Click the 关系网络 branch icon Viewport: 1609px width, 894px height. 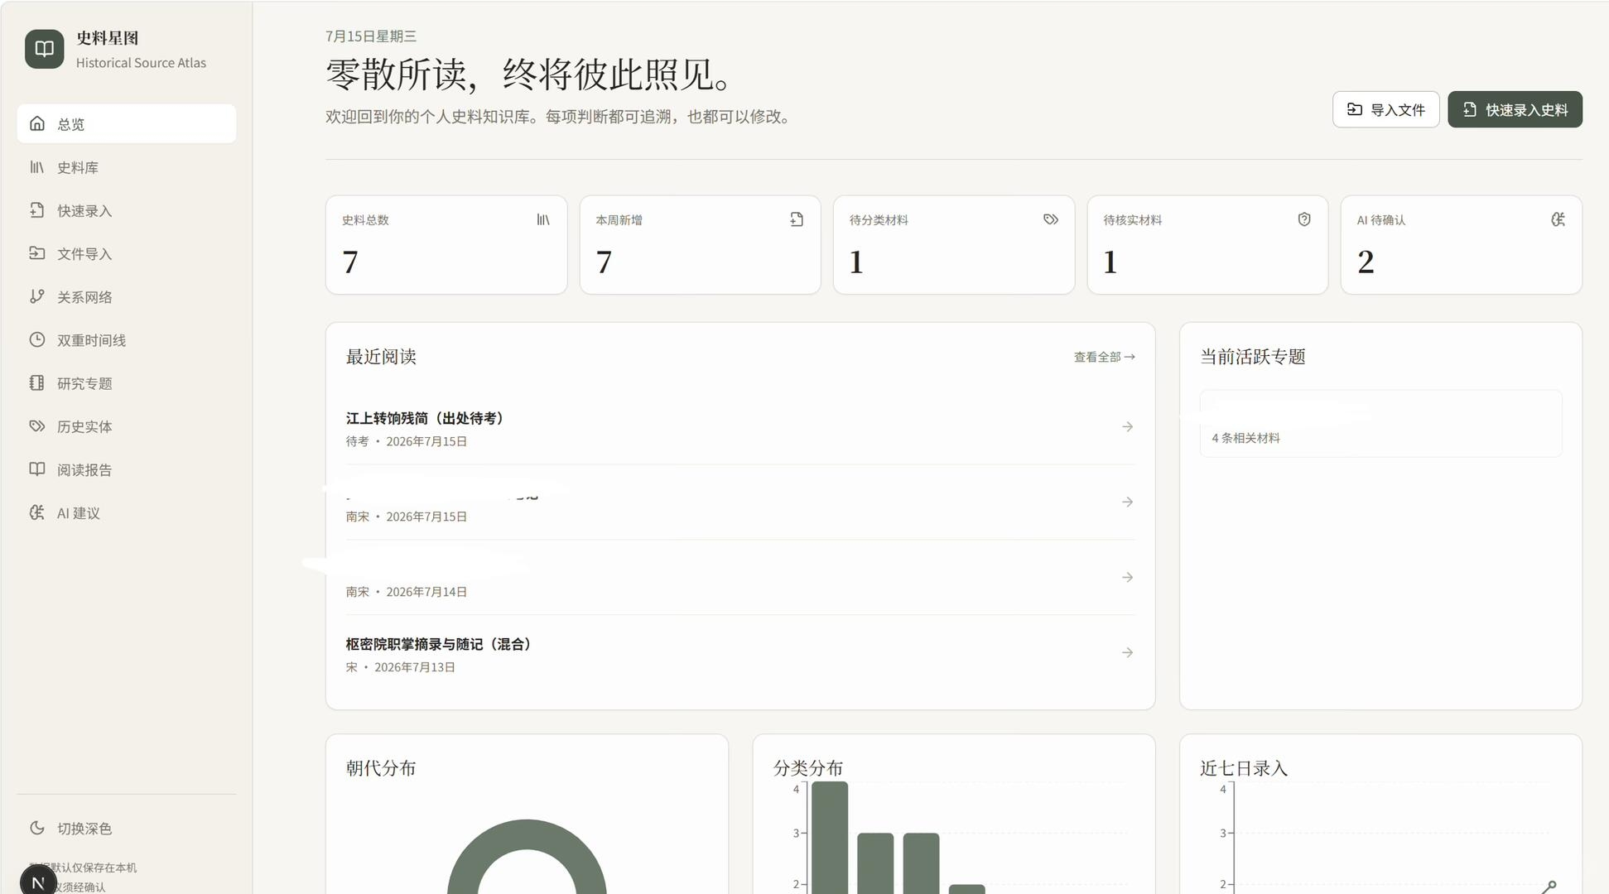[x=36, y=296]
